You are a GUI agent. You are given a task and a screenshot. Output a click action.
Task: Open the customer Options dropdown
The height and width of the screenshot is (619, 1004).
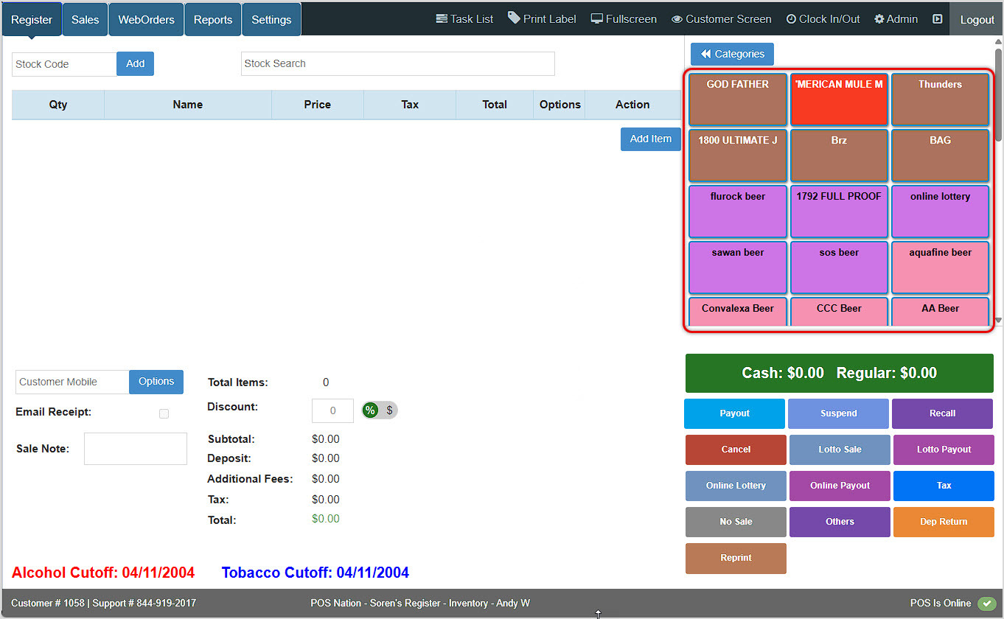pos(156,382)
